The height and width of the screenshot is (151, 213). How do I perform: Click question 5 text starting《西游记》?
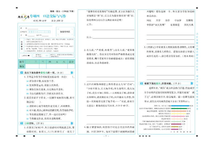tap(169, 51)
